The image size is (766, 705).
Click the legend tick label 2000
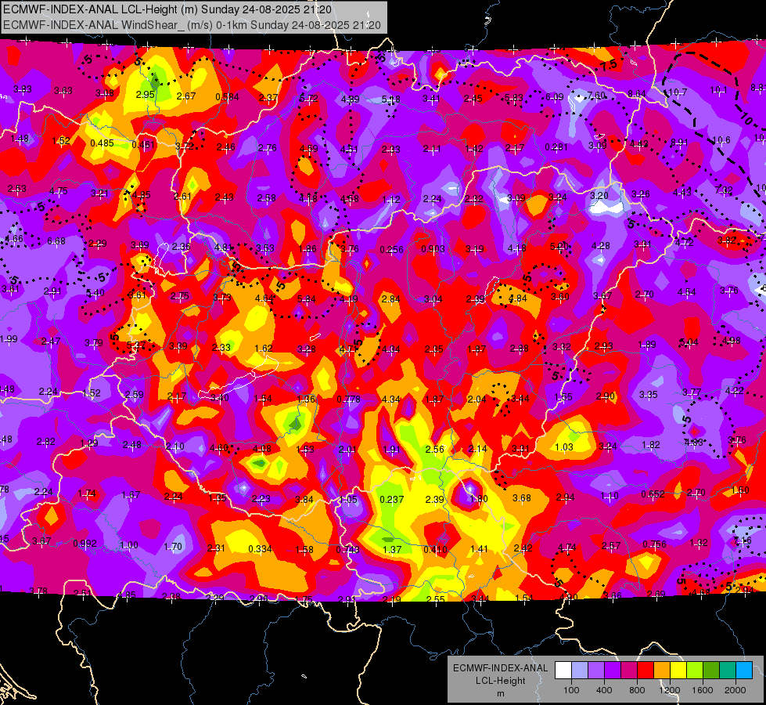coord(735,690)
